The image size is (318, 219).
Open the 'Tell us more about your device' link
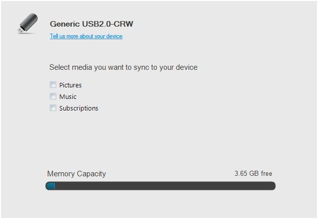(x=86, y=36)
